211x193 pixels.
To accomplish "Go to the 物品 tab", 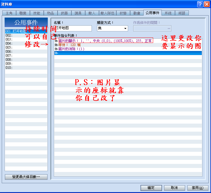I will 50,13.
